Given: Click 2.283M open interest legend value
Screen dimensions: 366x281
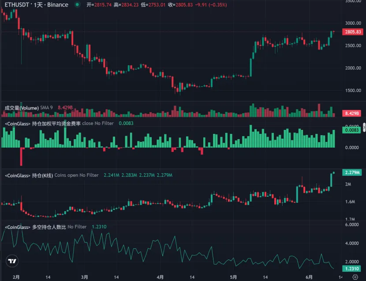Looking at the screenshot, I should pos(129,175).
